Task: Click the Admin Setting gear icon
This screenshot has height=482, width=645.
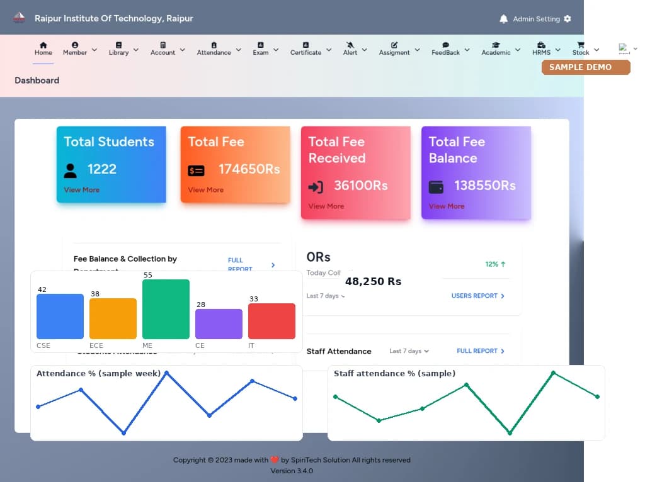Action: pos(568,19)
